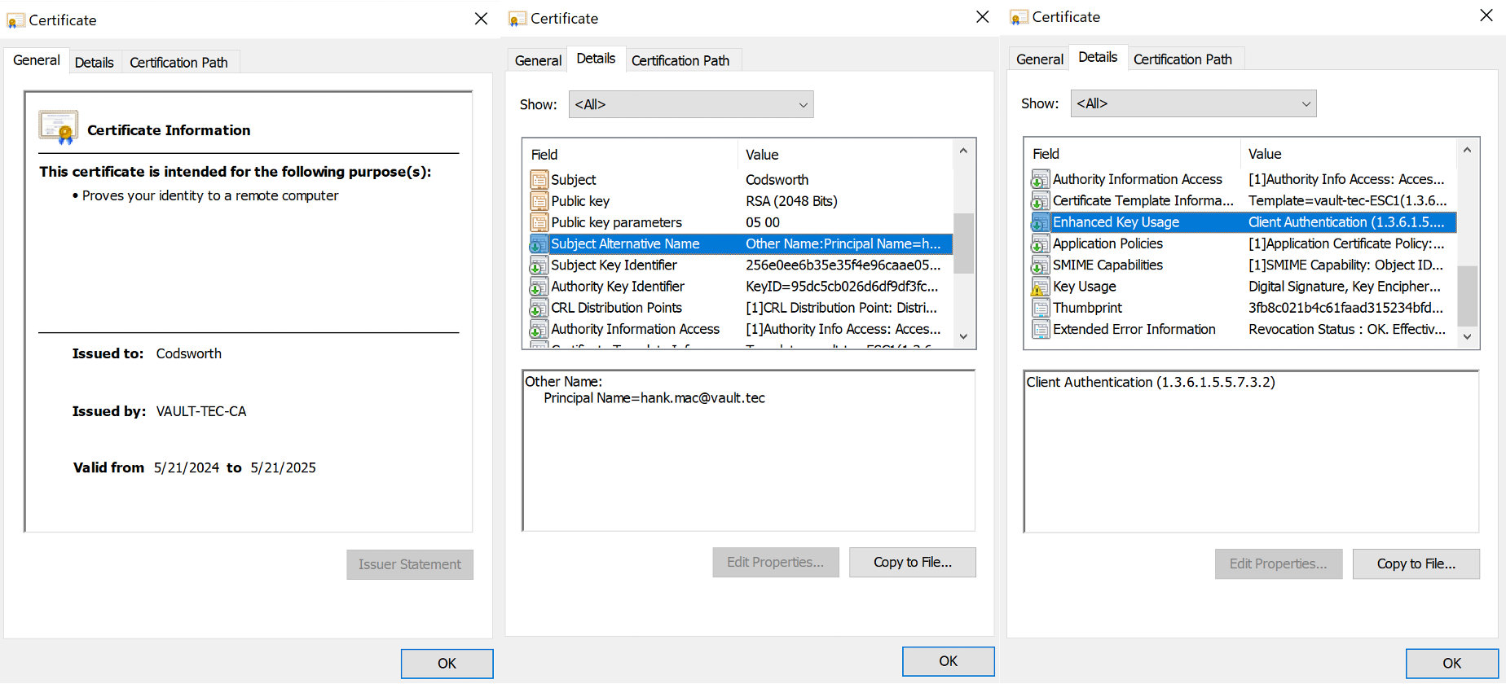Click the Subject Key Identifier icon
The width and height of the screenshot is (1506, 684).
tap(539, 265)
